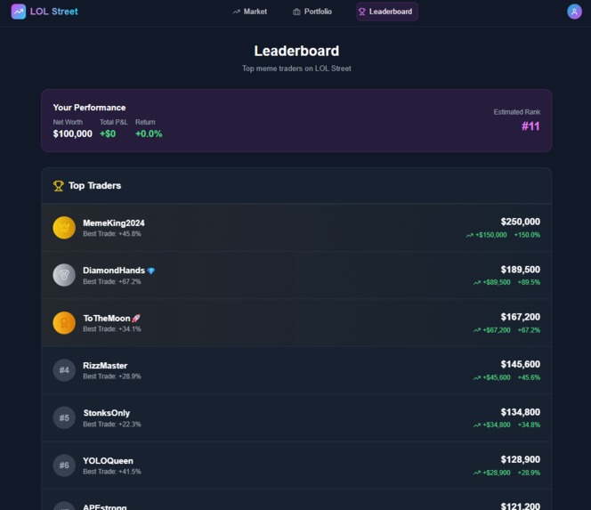591x510 pixels.
Task: Open MemeKing2024 trader name
Action: [113, 223]
